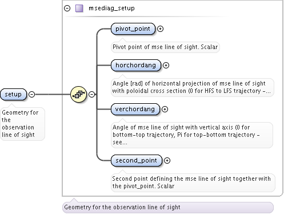This screenshot has width=284, height=215.
Task: Expand the pivot_point element
Action: [x=160, y=29]
